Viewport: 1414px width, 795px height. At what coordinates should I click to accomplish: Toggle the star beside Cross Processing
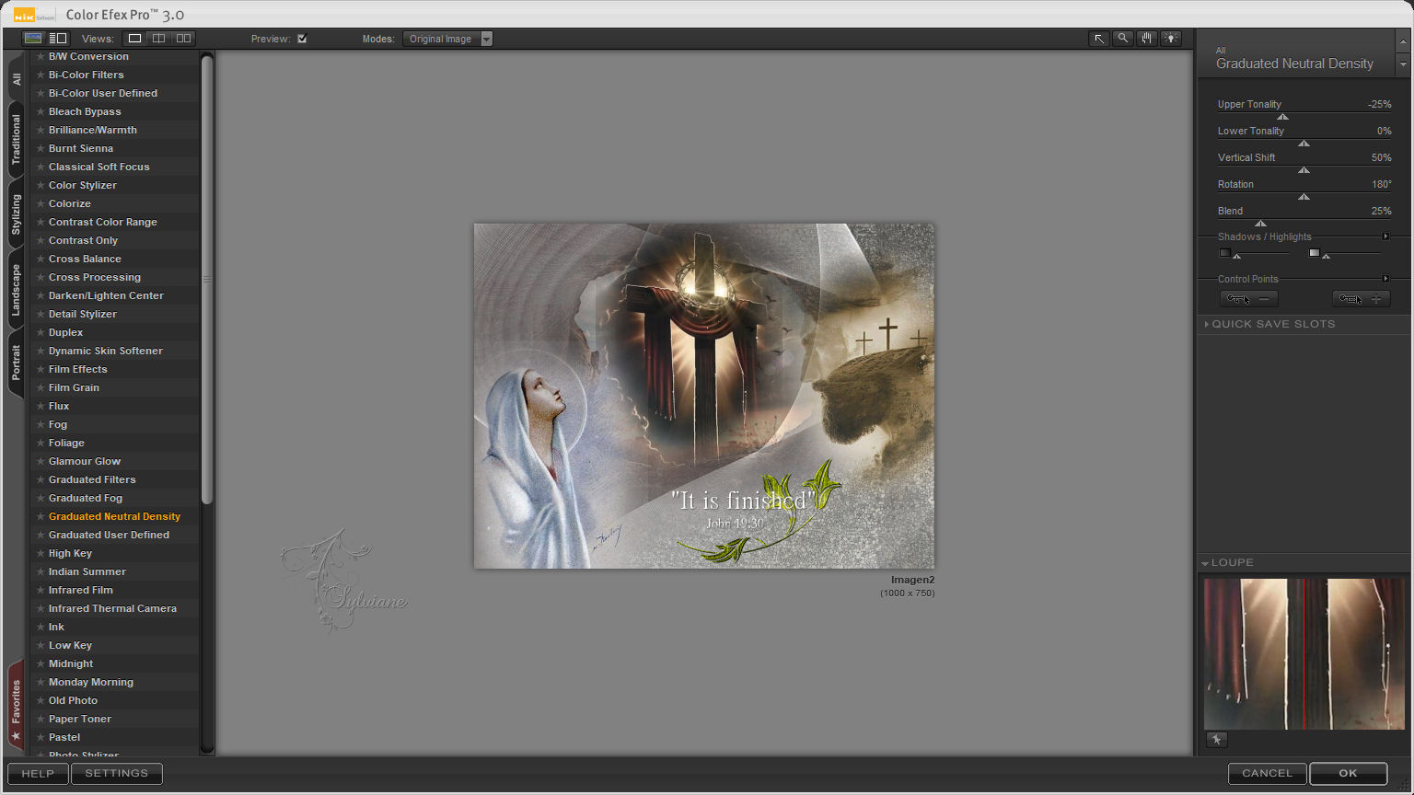[x=41, y=277]
